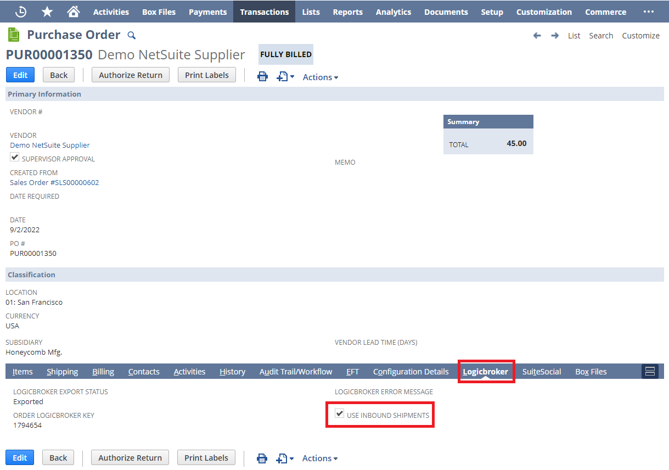Go to the Home icon
The height and width of the screenshot is (470, 669).
(x=73, y=12)
